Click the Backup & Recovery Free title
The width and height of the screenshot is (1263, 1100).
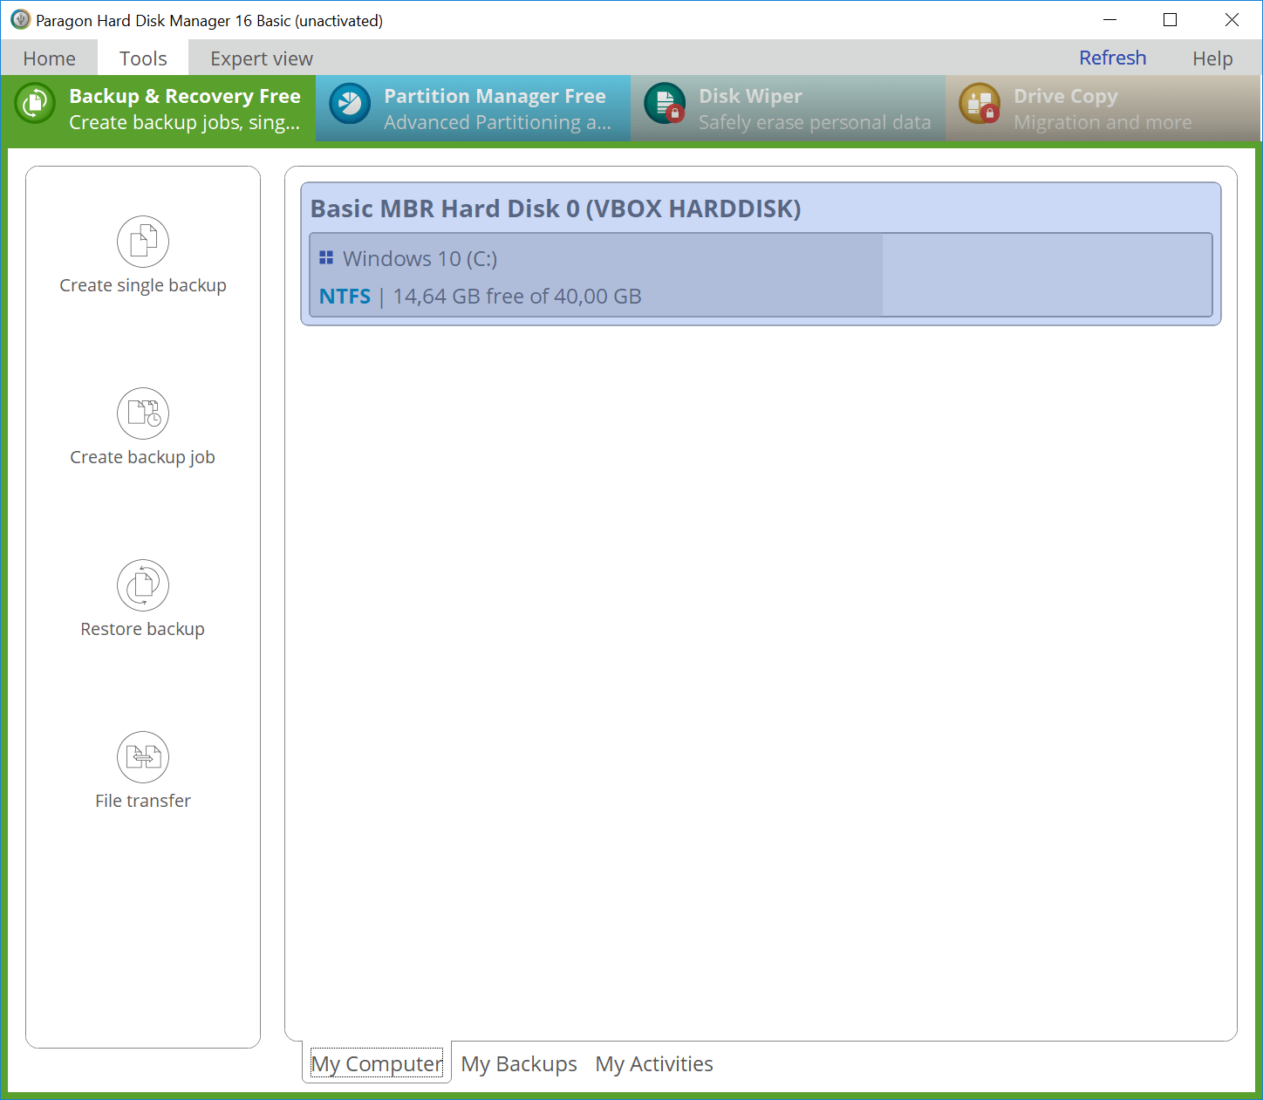coord(185,96)
